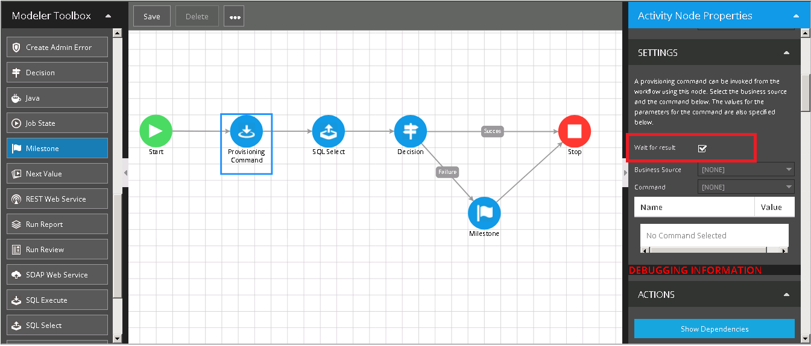Open the Command dropdown
The height and width of the screenshot is (346, 811).
pos(745,187)
